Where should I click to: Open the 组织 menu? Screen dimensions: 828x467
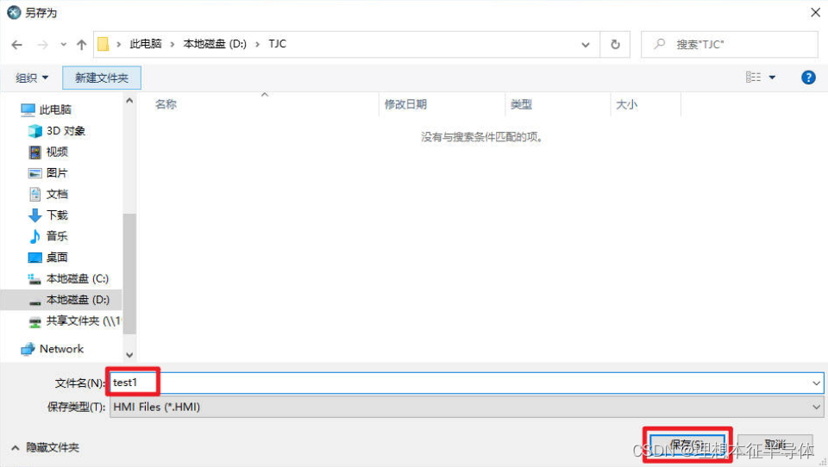tap(32, 78)
